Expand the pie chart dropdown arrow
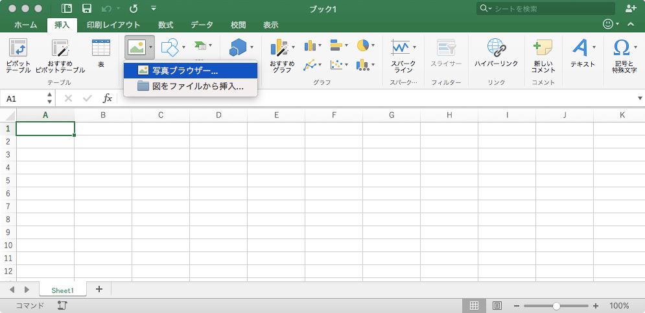The width and height of the screenshot is (645, 313). [373, 45]
